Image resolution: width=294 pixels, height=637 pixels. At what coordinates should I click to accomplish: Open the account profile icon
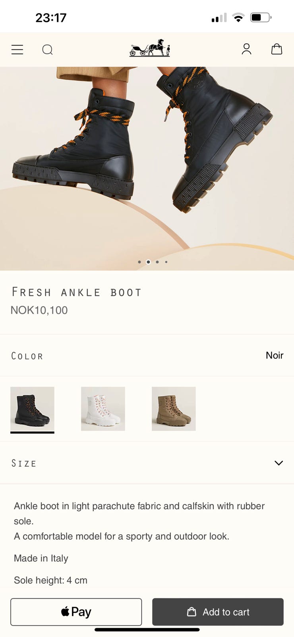coord(246,49)
